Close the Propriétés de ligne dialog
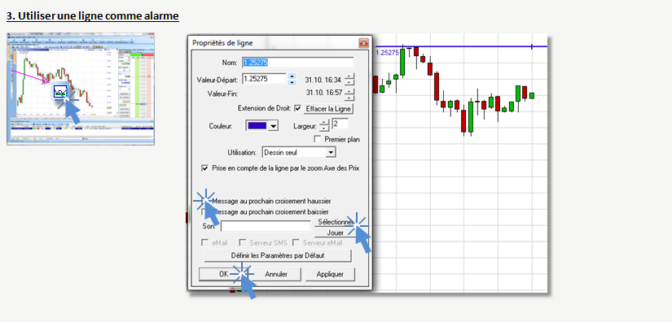The image size is (672, 322). tap(363, 43)
